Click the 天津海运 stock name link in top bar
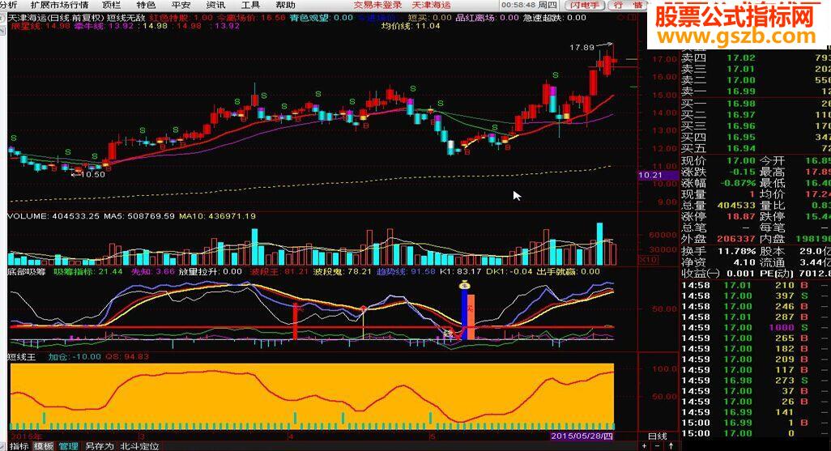Image resolution: width=831 pixels, height=451 pixels. point(432,5)
